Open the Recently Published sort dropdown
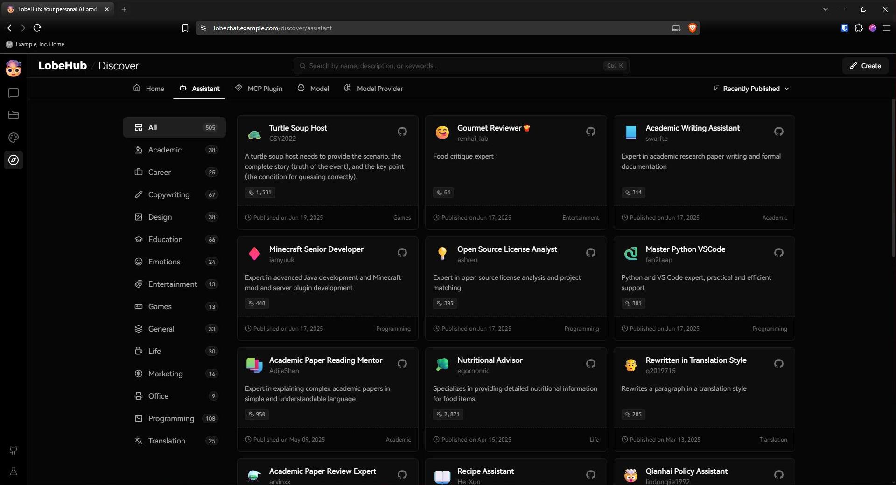The width and height of the screenshot is (896, 485). [x=751, y=89]
